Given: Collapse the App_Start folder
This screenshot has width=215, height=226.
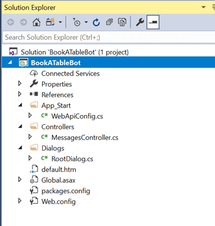Looking at the screenshot, I should [x=20, y=105].
